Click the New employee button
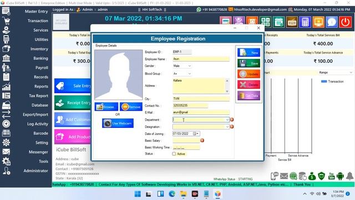 coord(248,52)
